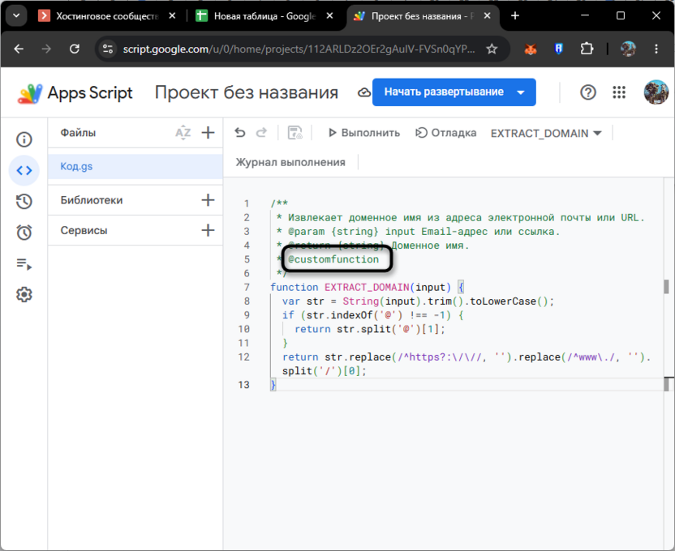
Task: Select the Код.gs file
Action: [x=135, y=166]
